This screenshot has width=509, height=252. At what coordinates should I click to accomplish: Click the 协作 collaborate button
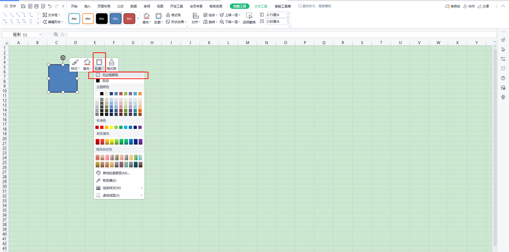click(469, 6)
